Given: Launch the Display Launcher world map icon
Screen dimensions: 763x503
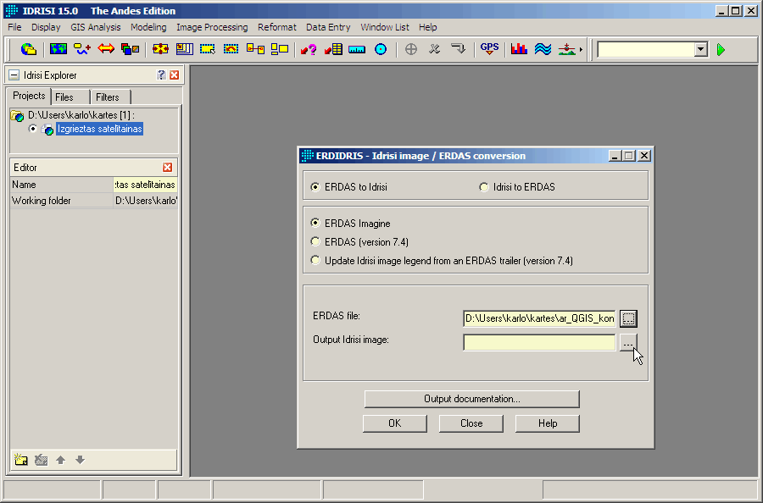Looking at the screenshot, I should (58, 49).
